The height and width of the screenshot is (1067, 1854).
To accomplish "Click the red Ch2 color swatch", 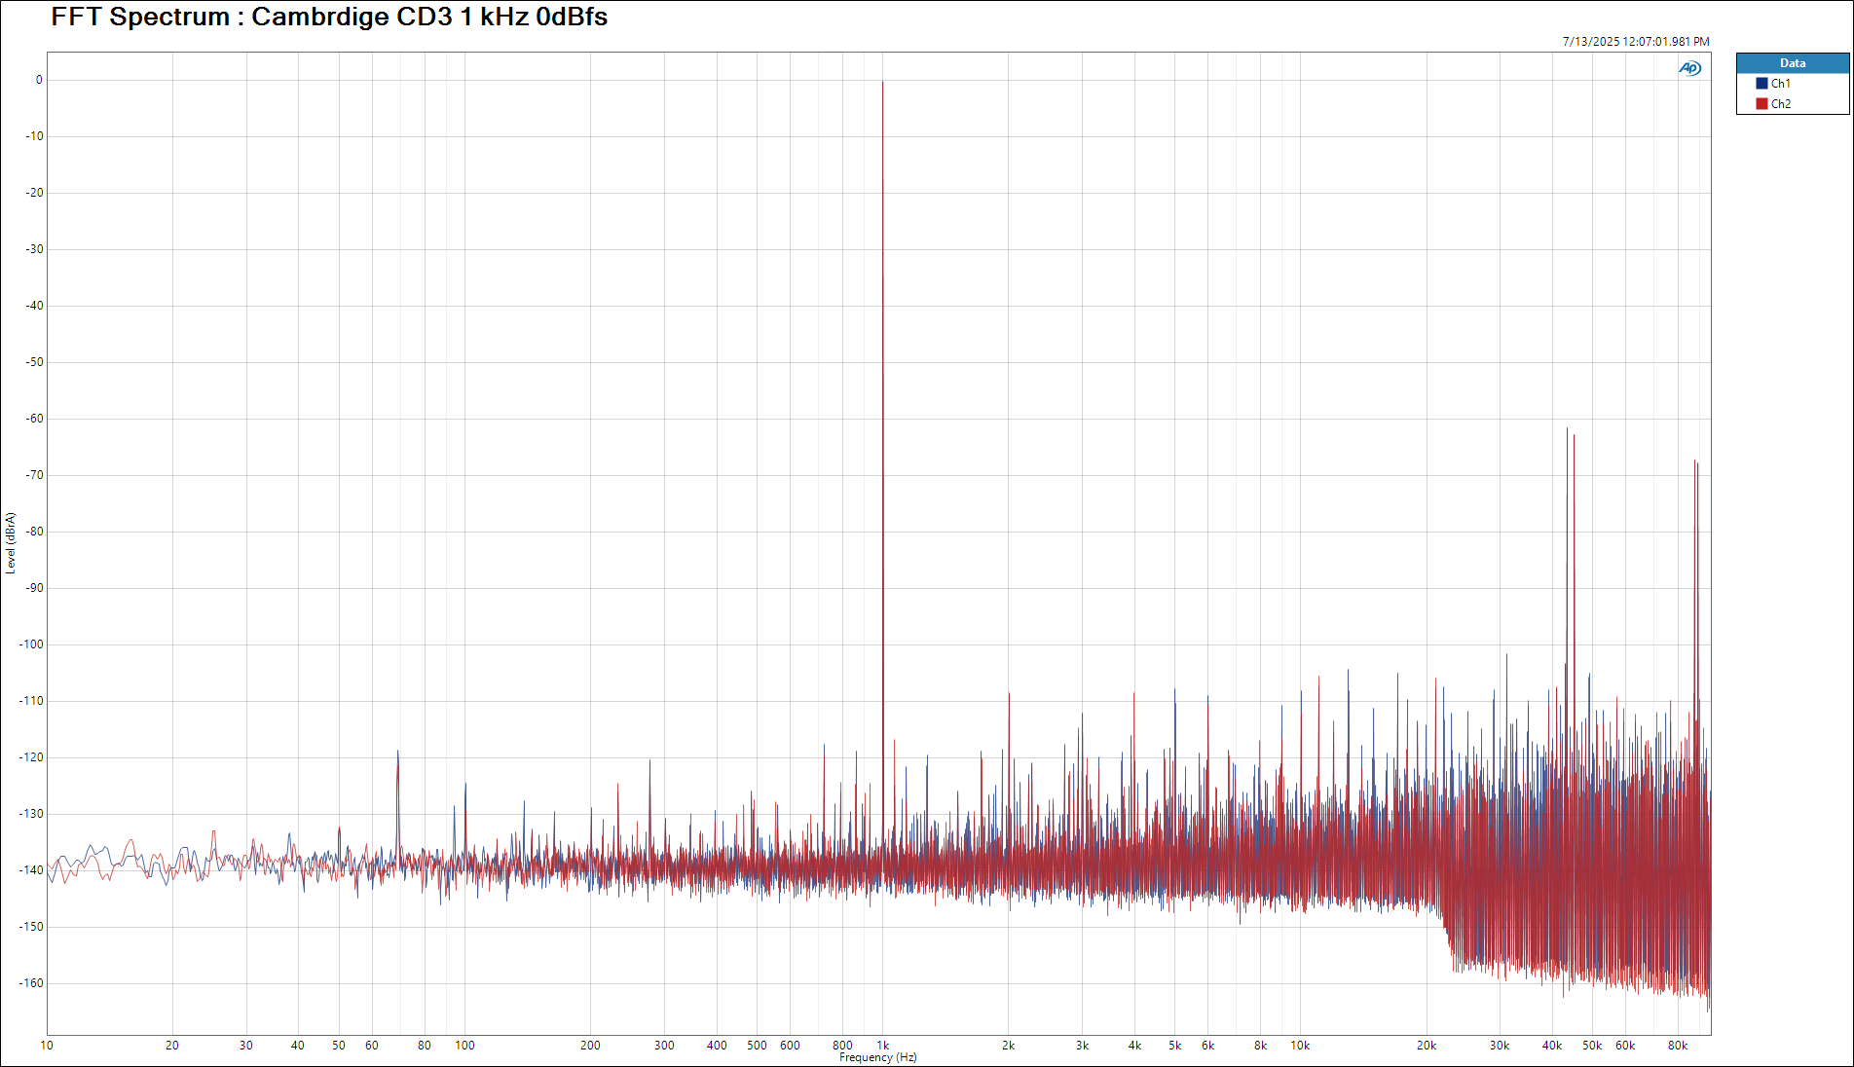I will click(x=1761, y=104).
